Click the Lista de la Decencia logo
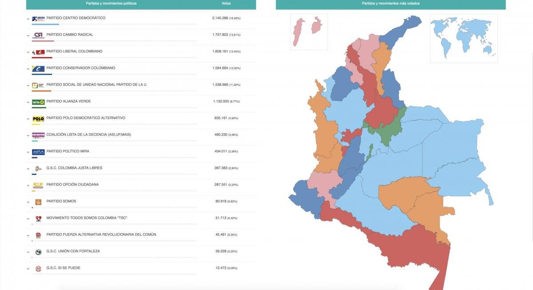533x290 pixels. pos(38,135)
